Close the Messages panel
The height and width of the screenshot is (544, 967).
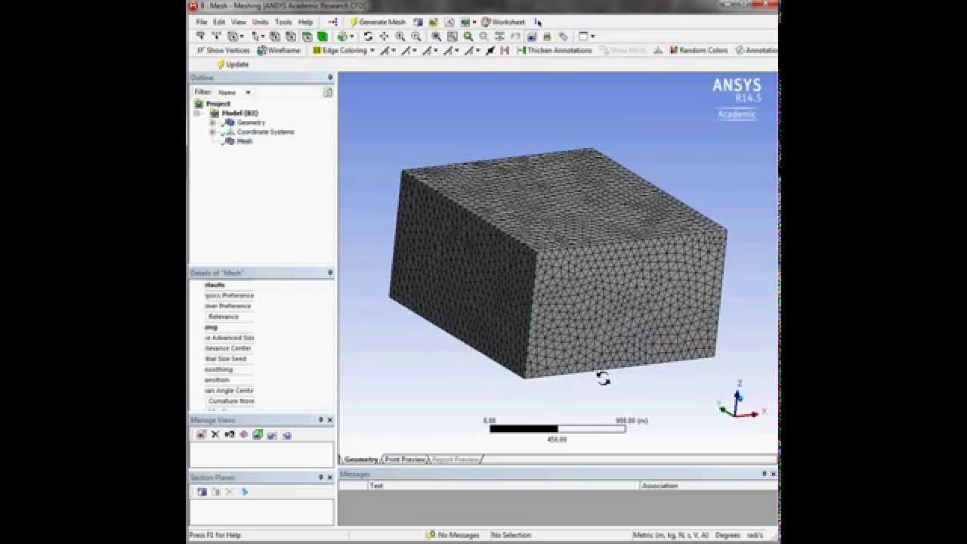(x=773, y=474)
